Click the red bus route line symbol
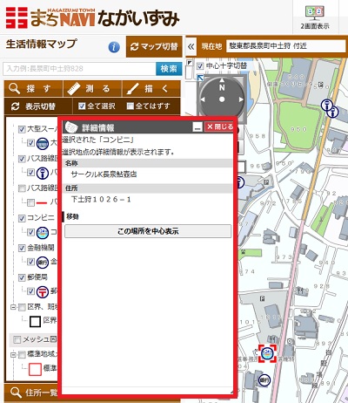The image size is (348, 403). [42, 202]
